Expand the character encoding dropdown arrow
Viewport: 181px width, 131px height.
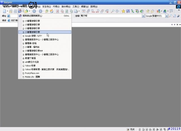pos(161,11)
